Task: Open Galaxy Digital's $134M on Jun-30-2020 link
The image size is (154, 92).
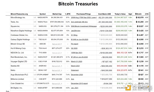Action: click(80, 40)
